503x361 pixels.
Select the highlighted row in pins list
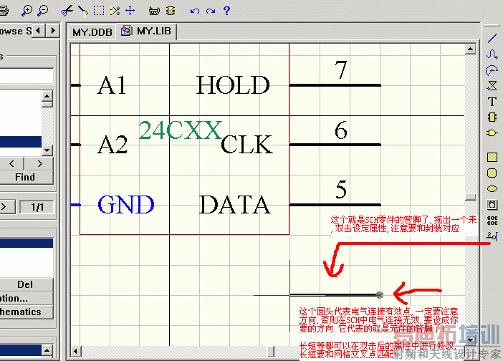tap(27, 243)
